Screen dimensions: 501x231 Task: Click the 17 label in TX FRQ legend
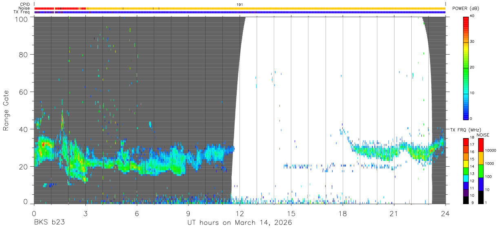(x=472, y=145)
